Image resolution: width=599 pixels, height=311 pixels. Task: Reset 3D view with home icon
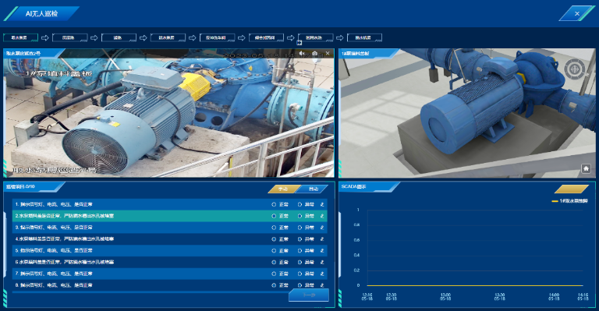[586, 168]
